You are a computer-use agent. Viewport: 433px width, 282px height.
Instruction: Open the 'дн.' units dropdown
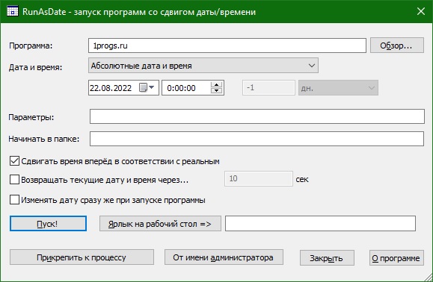click(x=338, y=88)
